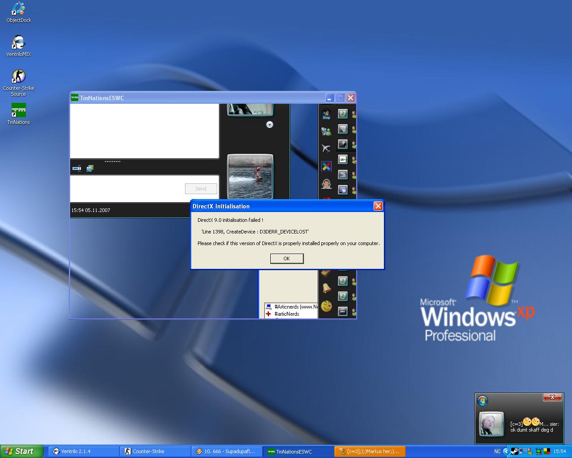Viewport: 572px width, 458px height.
Task: Click the 15:54 05.11.2007 timestamp text
Action: [91, 210]
